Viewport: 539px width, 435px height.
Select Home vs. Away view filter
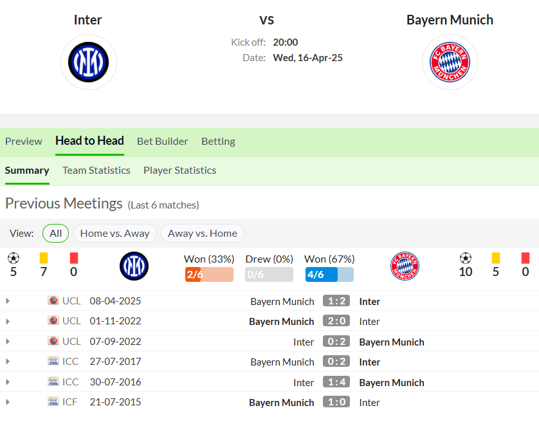pyautogui.click(x=115, y=233)
